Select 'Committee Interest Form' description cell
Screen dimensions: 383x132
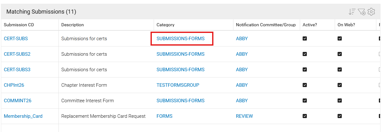[87, 101]
